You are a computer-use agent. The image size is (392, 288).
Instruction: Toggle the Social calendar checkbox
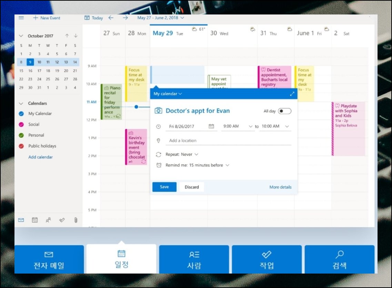21,124
